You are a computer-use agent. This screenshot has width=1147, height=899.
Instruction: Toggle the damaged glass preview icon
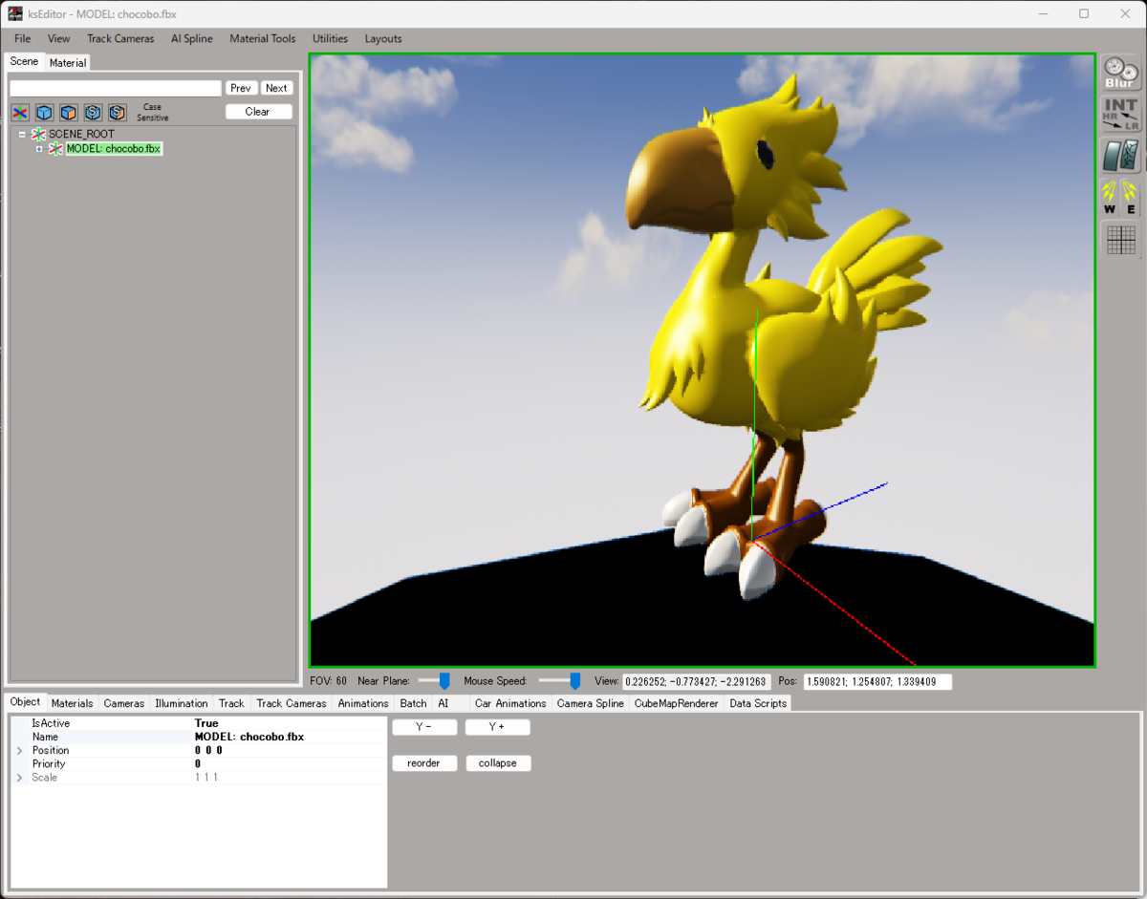[1120, 156]
